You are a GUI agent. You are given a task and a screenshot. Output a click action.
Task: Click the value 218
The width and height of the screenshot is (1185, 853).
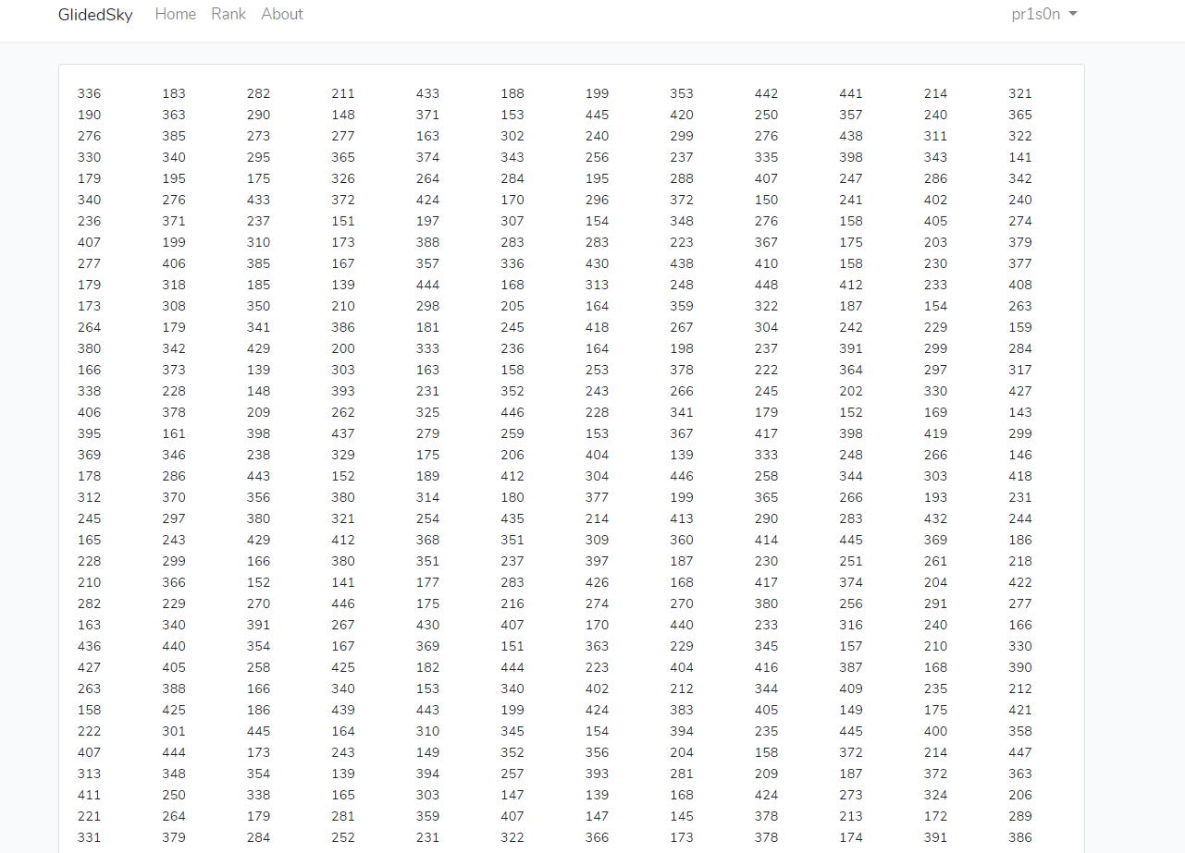[x=1020, y=561]
